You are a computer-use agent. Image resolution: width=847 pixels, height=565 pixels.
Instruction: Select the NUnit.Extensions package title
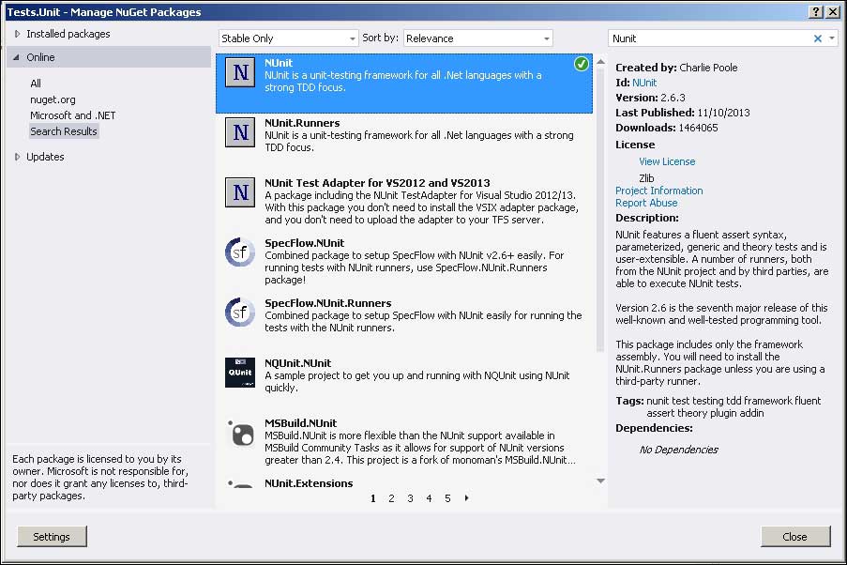309,482
